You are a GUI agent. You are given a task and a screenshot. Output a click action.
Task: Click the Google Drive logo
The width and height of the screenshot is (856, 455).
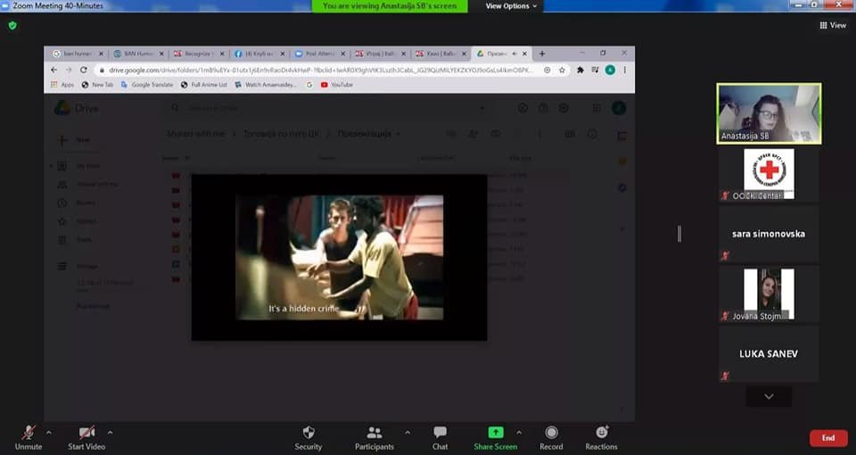[x=76, y=108]
